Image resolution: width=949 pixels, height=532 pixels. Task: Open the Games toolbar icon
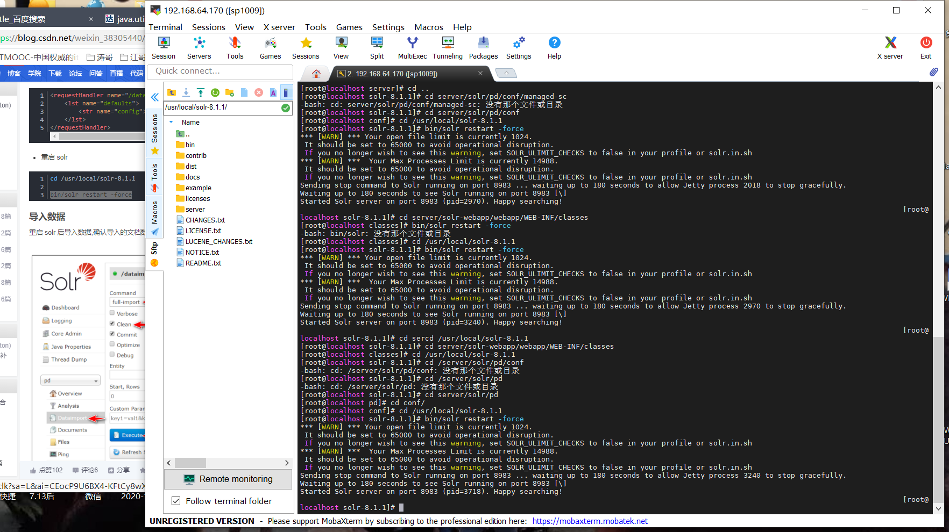(270, 48)
